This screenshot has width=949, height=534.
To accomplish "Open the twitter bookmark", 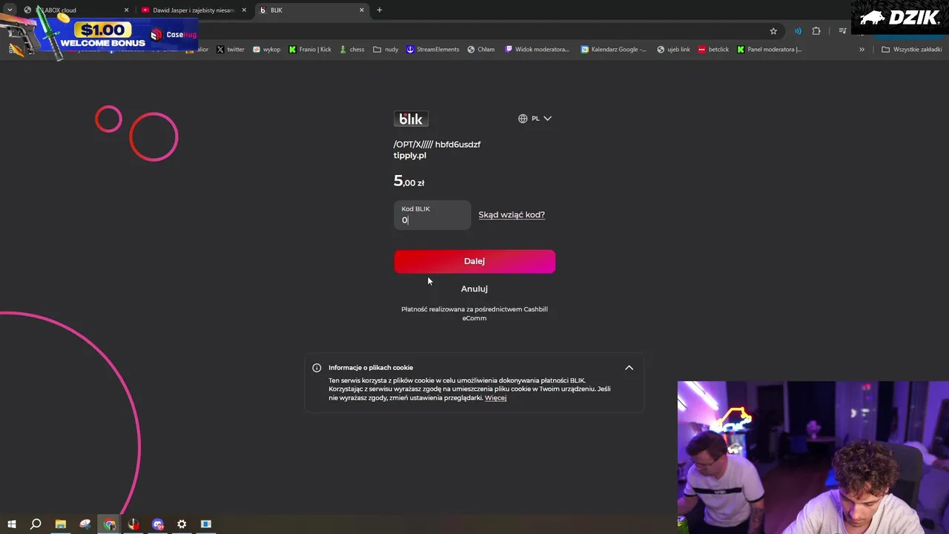I will point(231,50).
